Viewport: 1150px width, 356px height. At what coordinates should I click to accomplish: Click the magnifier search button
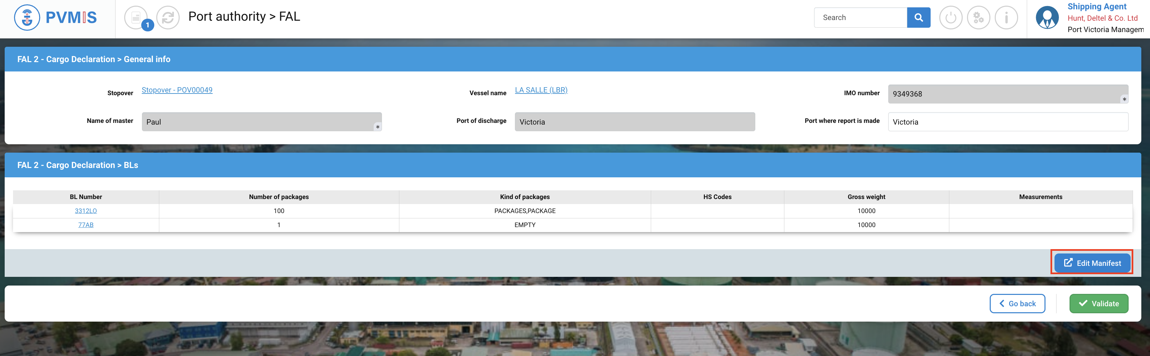pyautogui.click(x=918, y=17)
